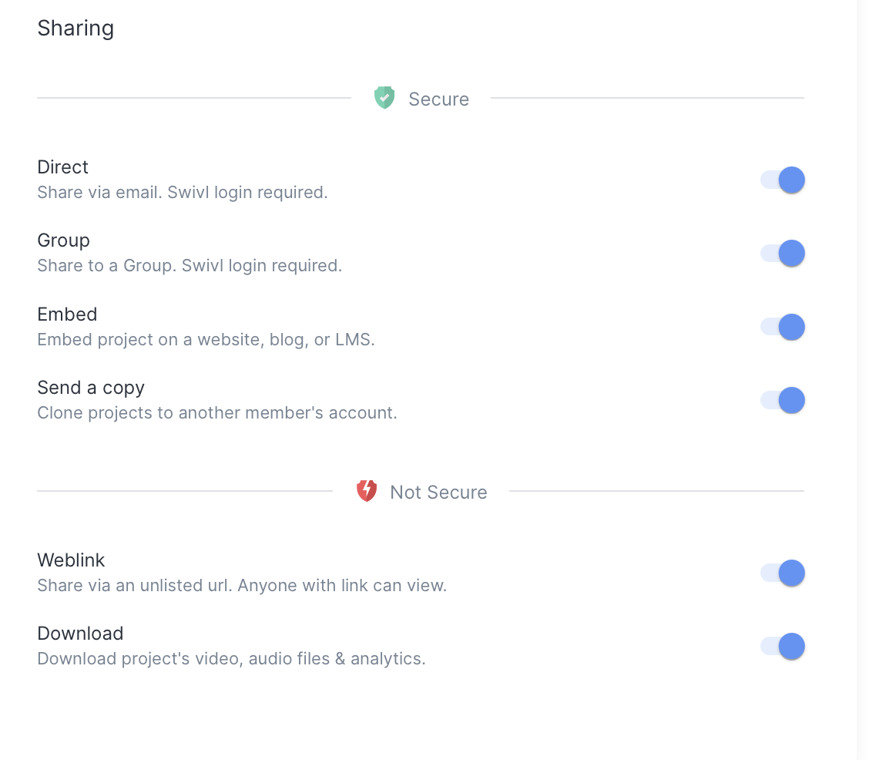Viewport: 869px width, 760px height.
Task: Click the Sharing heading
Action: [75, 29]
